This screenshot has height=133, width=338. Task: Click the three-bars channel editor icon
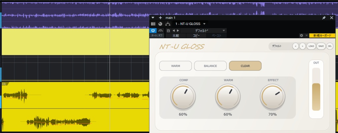point(153,24)
